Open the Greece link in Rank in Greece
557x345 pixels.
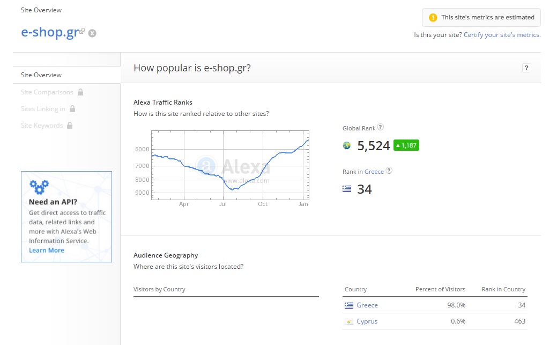point(374,172)
